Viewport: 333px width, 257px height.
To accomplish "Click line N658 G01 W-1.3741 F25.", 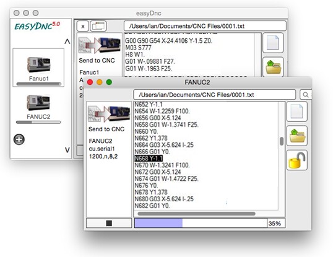I will (166, 124).
